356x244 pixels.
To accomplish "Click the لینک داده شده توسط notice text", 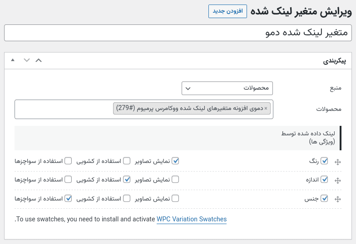I will point(308,138).
